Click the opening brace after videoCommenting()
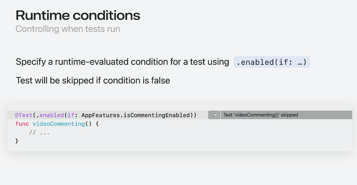This screenshot has height=185, width=357. pyautogui.click(x=97, y=124)
